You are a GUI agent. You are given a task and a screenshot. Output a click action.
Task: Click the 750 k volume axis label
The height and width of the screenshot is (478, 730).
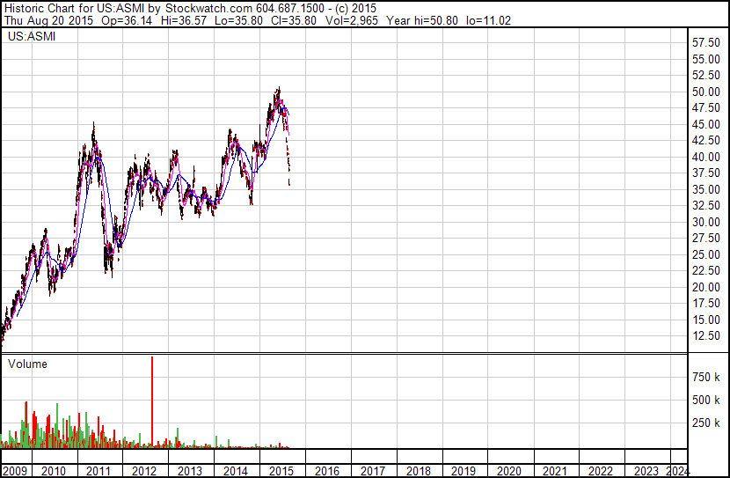click(704, 377)
